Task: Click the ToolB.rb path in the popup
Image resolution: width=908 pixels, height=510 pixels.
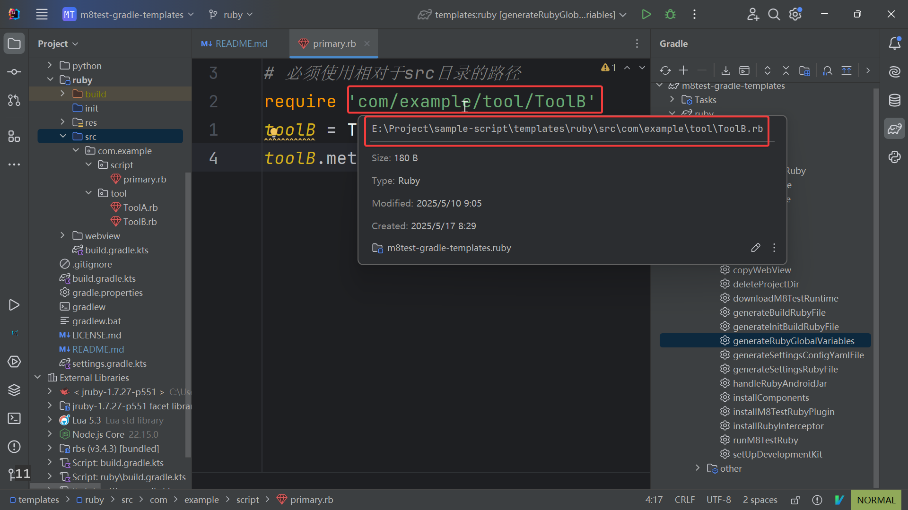Action: pyautogui.click(x=567, y=129)
